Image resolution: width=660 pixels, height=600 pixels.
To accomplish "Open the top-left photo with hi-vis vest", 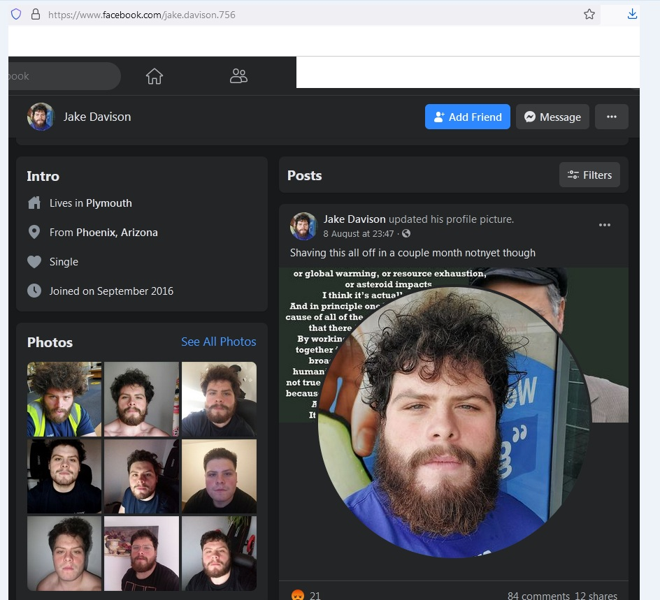I will 64,399.
